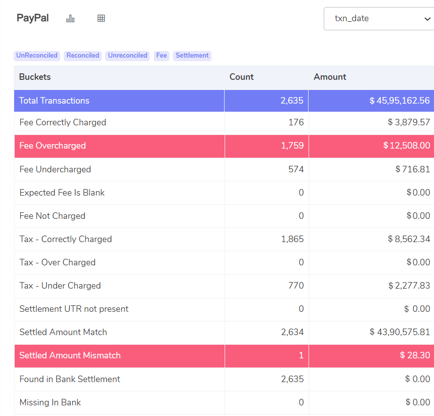Screen dimensions: 434x416
Task: Enable the Settlement filter chip
Action: coord(192,56)
